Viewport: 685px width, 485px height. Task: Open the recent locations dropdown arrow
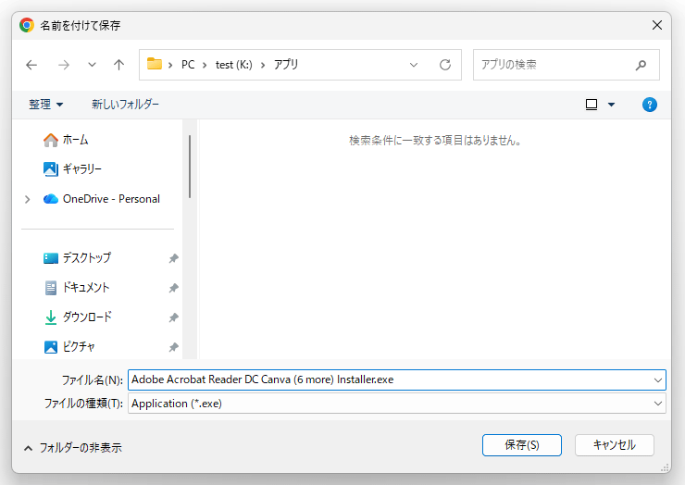(91, 65)
